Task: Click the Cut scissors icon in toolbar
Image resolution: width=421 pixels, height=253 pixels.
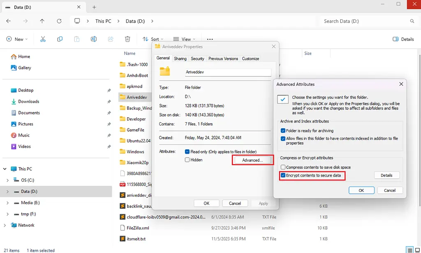Action: [43, 39]
